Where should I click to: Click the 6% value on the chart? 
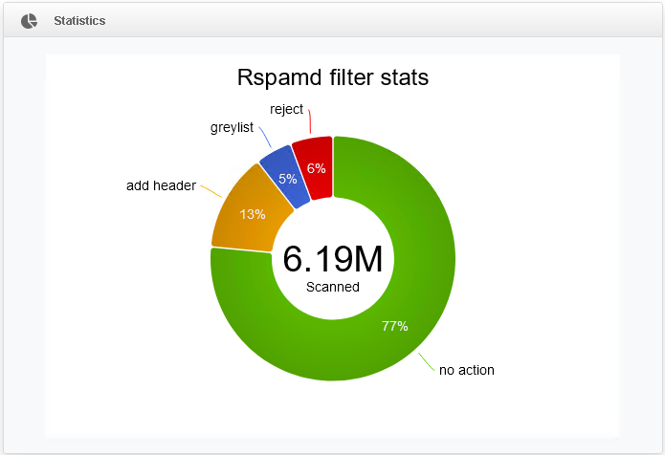pos(316,168)
